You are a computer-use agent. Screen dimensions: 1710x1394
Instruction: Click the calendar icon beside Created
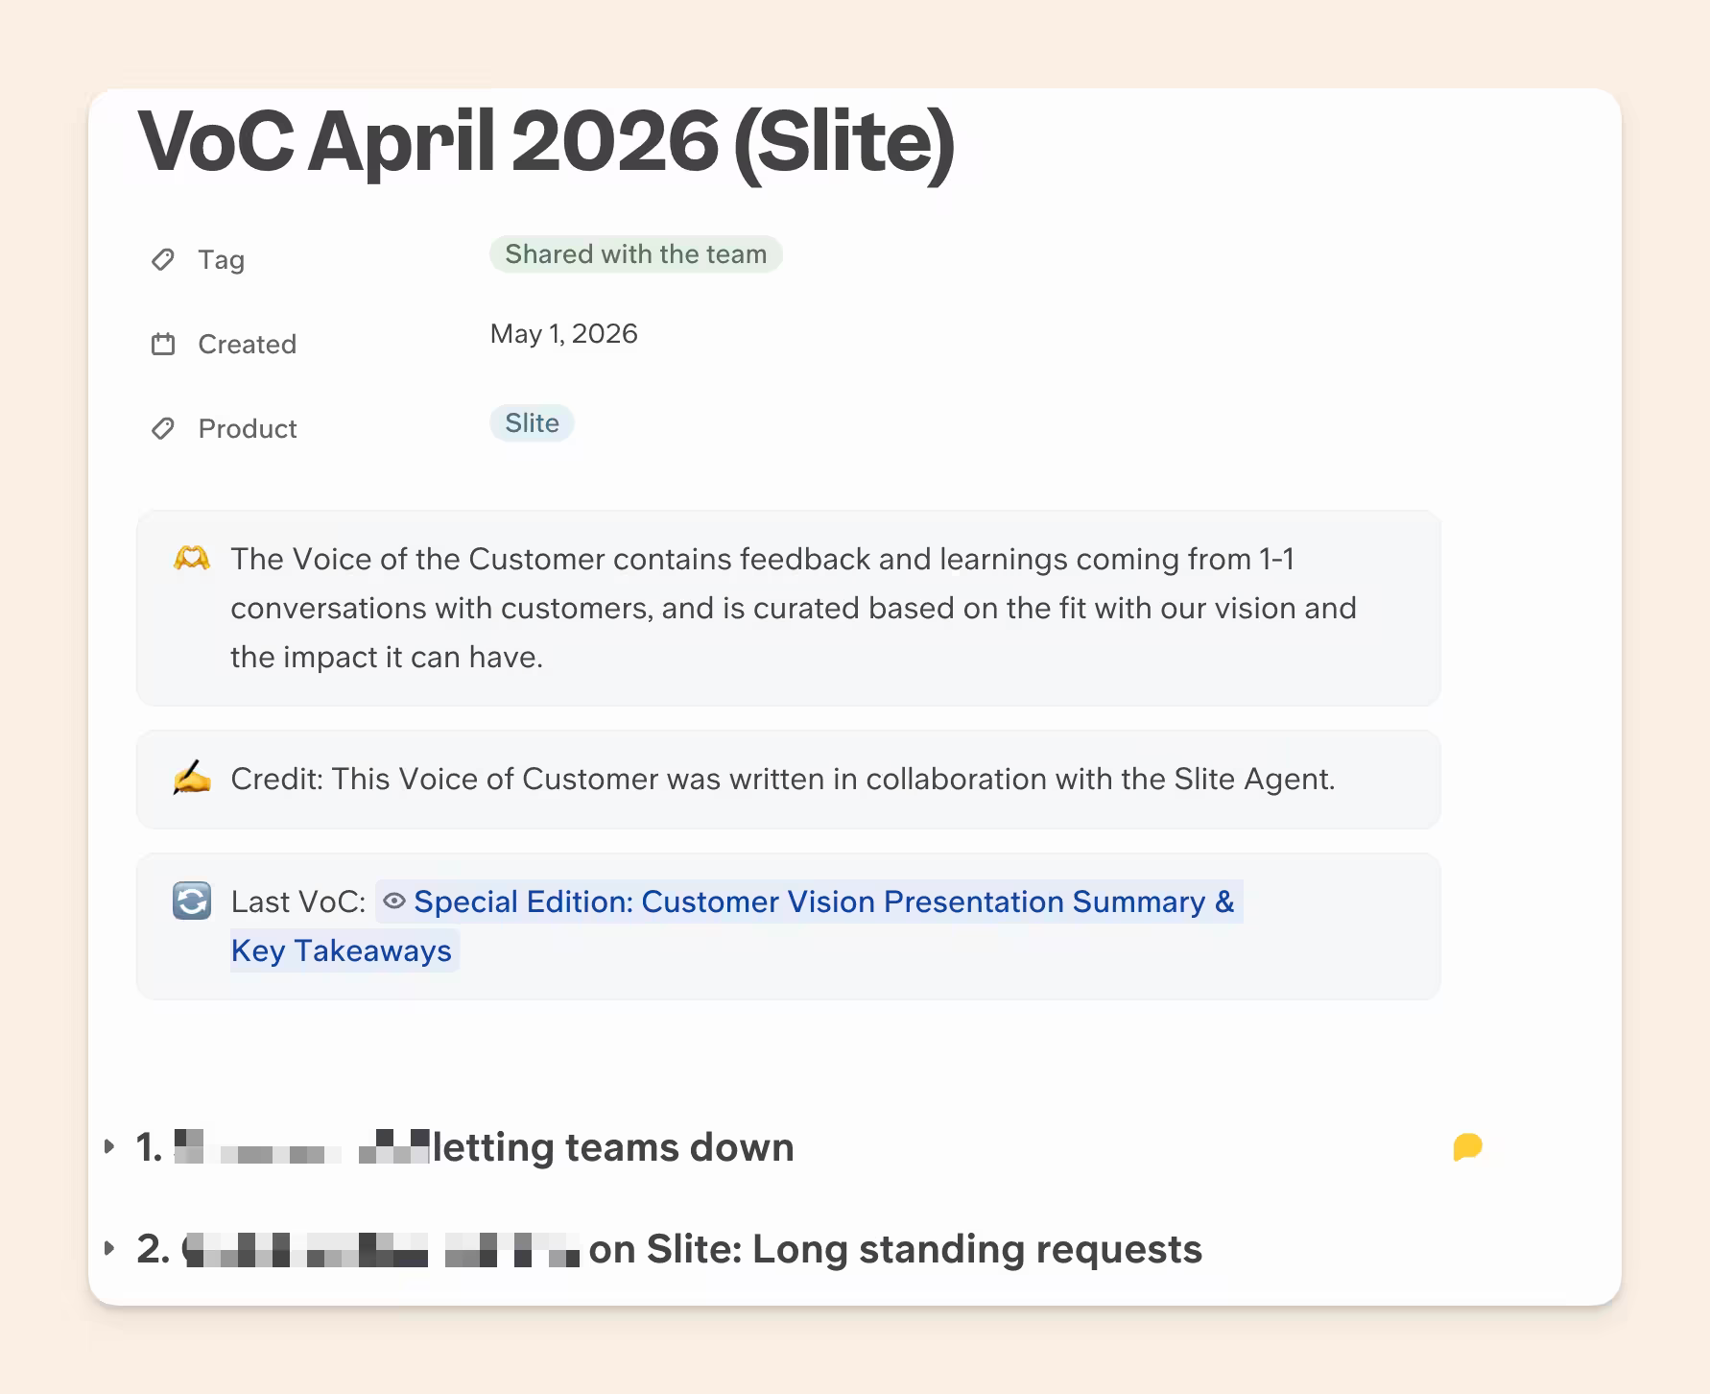[x=163, y=344]
